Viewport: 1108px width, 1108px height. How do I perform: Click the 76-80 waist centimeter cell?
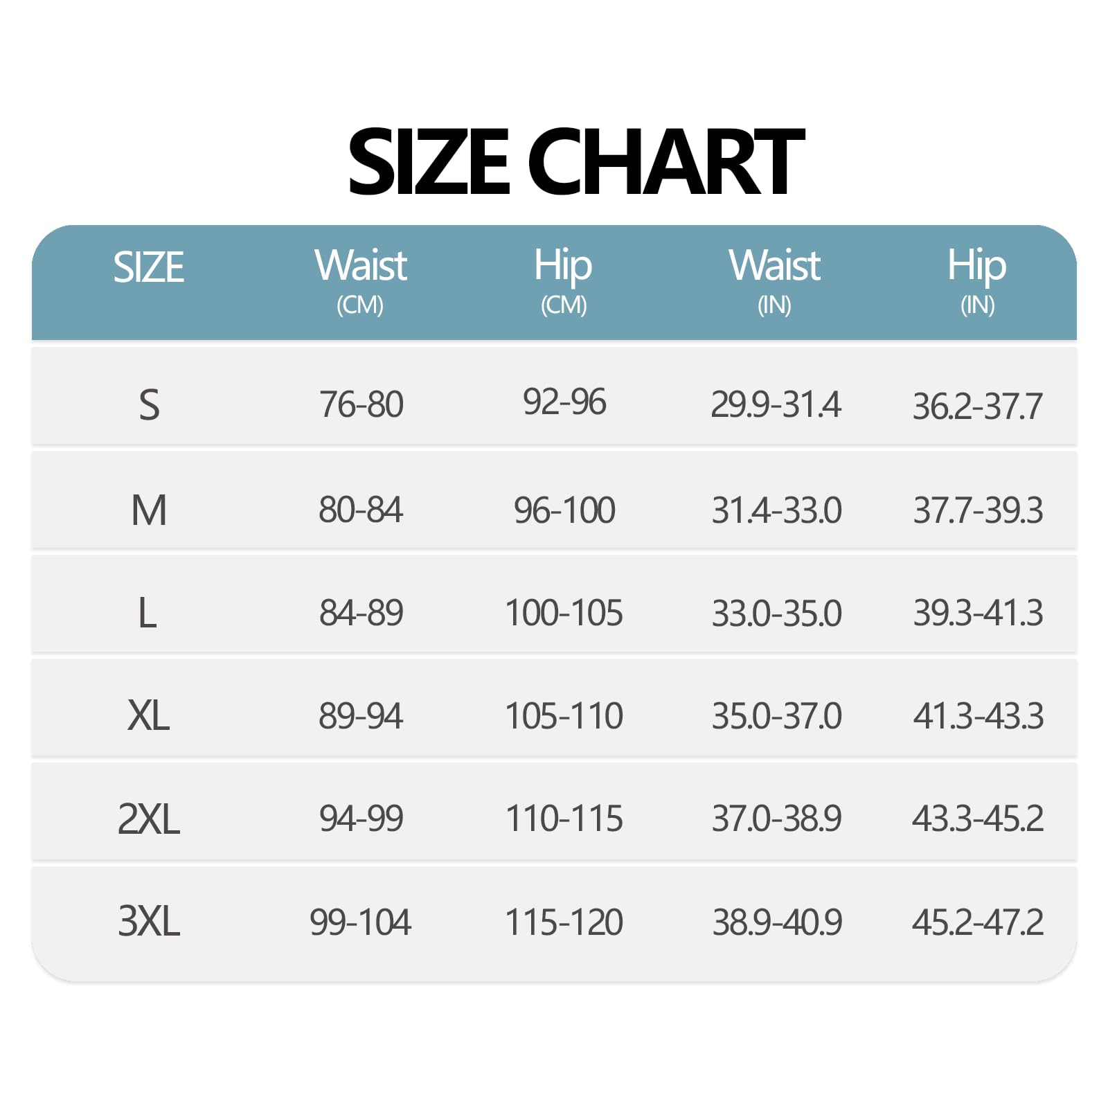click(x=361, y=404)
